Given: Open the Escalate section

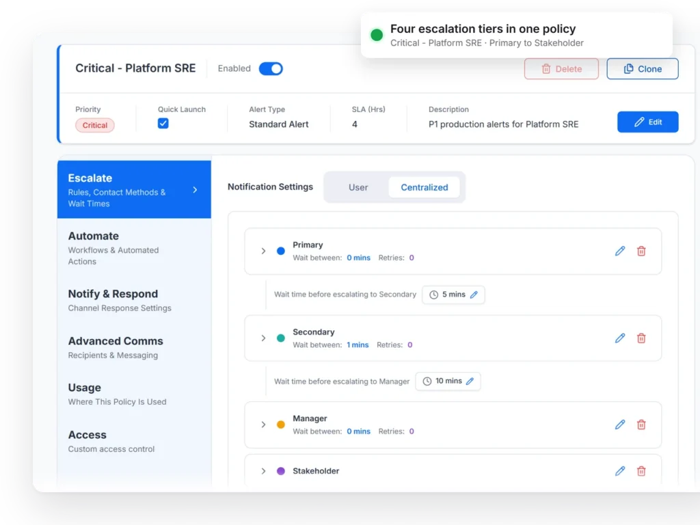Looking at the screenshot, I should 134,190.
